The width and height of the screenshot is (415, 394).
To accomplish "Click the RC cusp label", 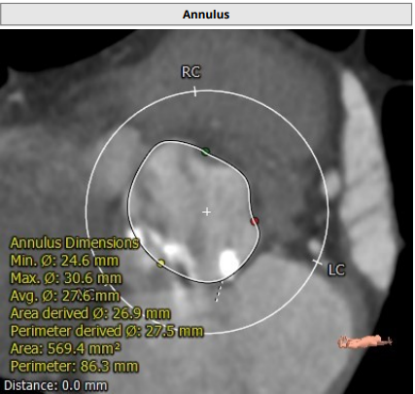I will [x=190, y=72].
